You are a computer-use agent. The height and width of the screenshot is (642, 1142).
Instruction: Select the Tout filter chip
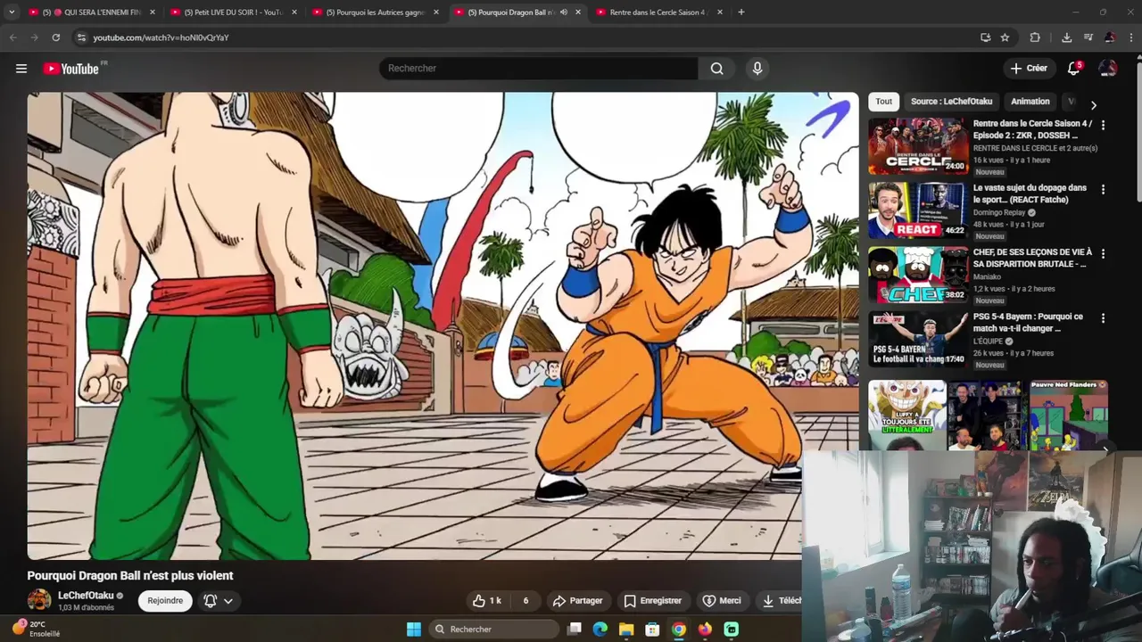click(x=883, y=102)
